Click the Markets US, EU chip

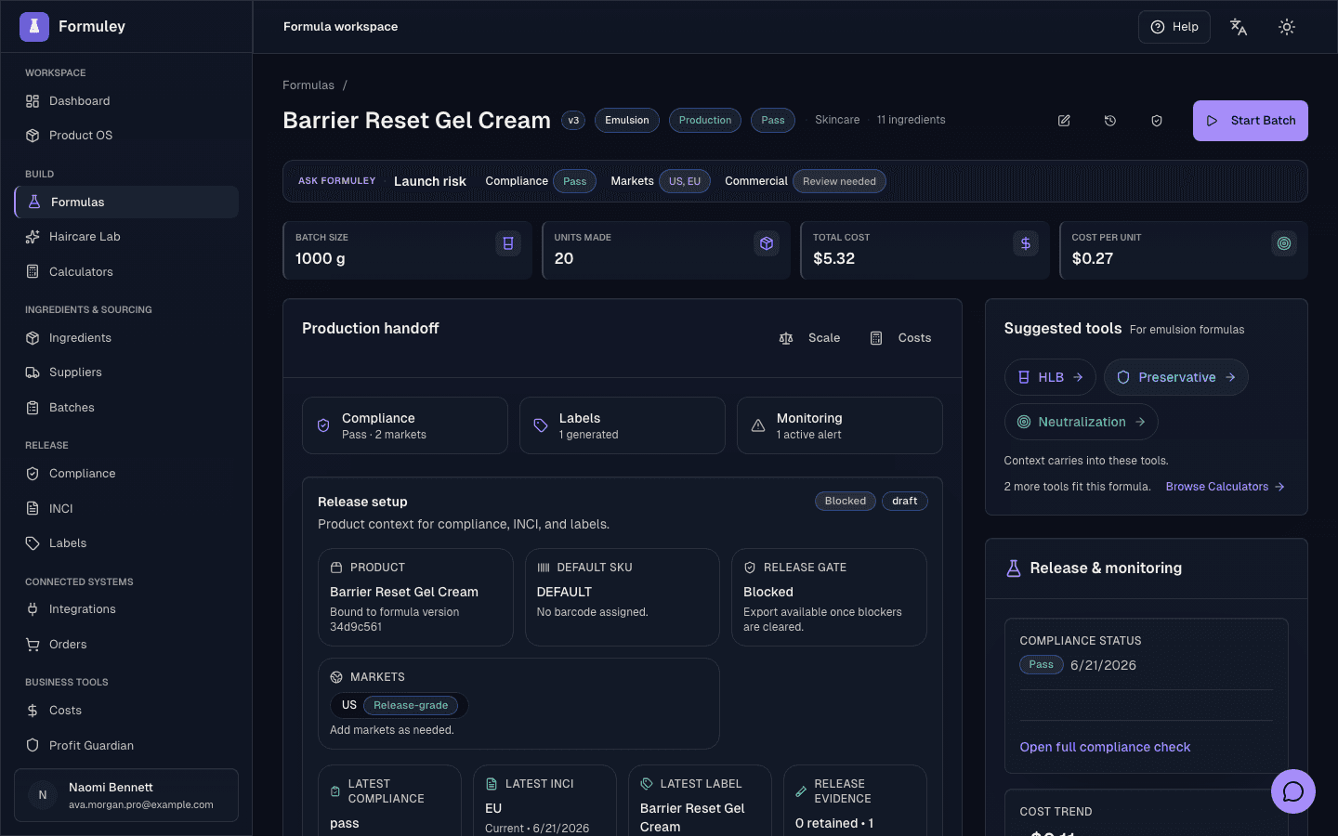pyautogui.click(x=685, y=181)
